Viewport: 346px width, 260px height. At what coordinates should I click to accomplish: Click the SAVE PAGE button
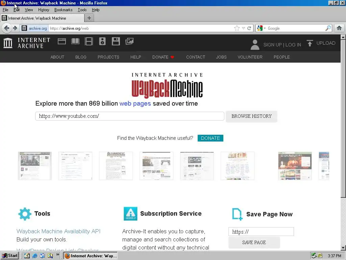254,242
